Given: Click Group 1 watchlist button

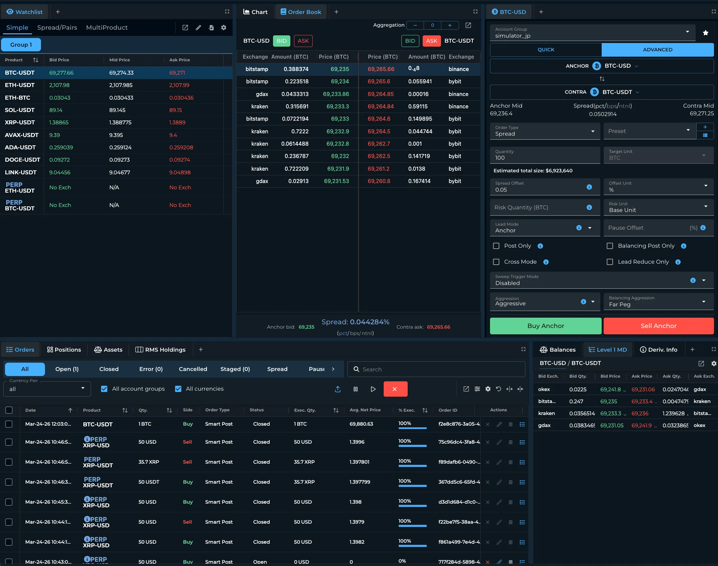Looking at the screenshot, I should pyautogui.click(x=21, y=45).
